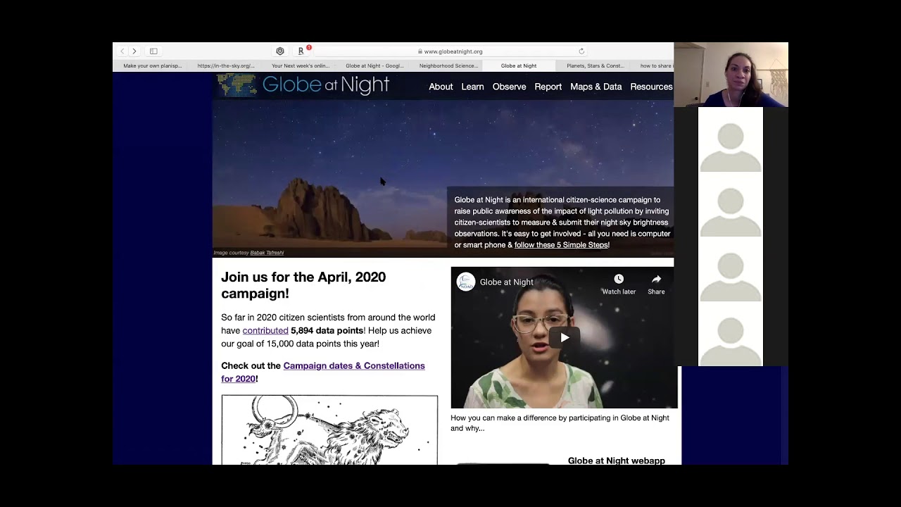This screenshot has width=901, height=507.
Task: Go forward using Safari's forward arrow
Action: pyautogui.click(x=134, y=51)
